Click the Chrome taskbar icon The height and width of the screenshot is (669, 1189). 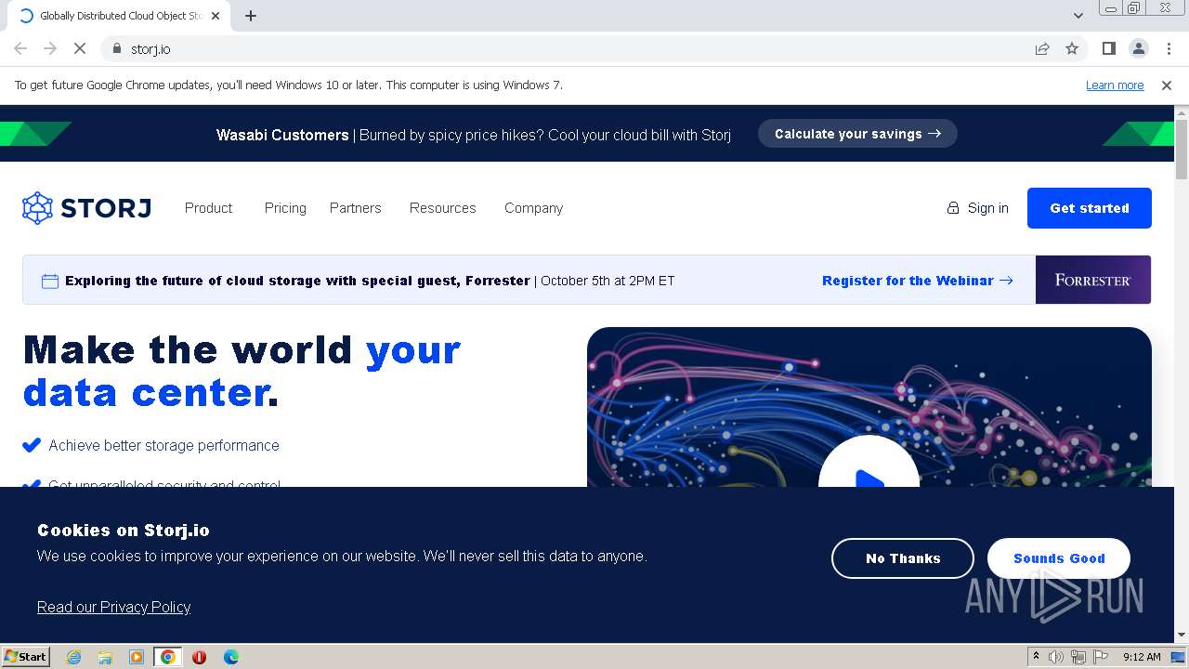coord(168,657)
